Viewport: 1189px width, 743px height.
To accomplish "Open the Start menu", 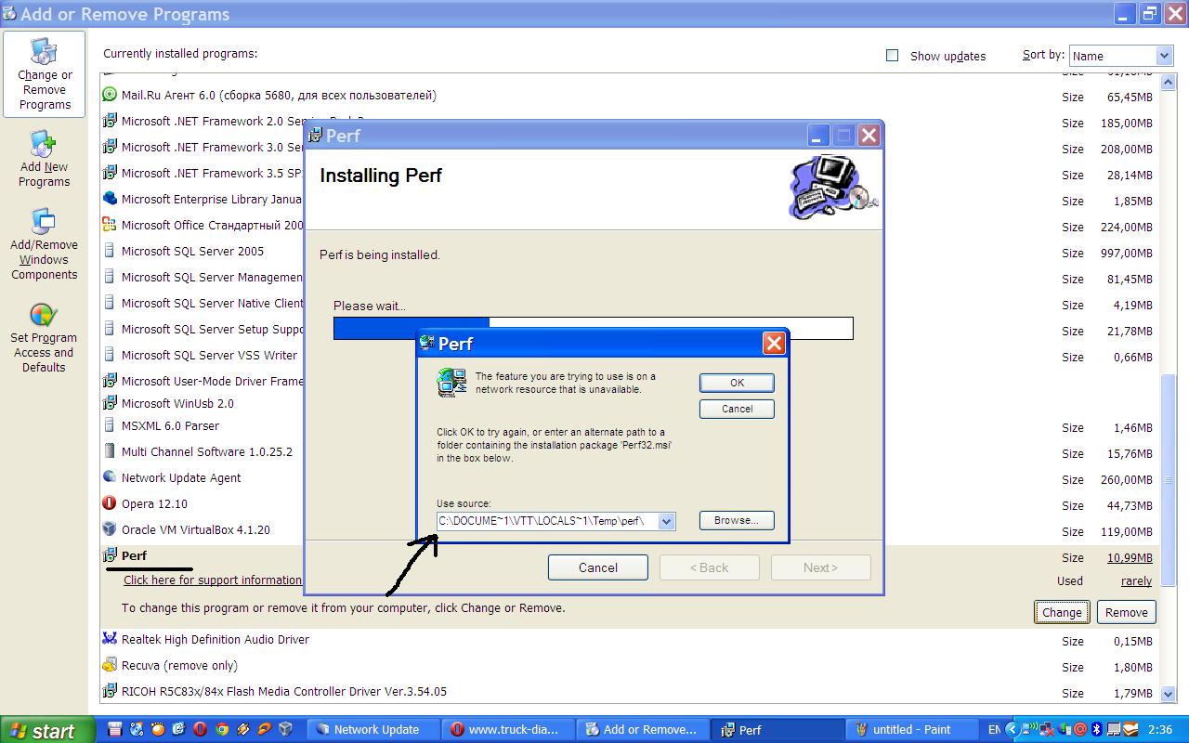I will coord(47,730).
